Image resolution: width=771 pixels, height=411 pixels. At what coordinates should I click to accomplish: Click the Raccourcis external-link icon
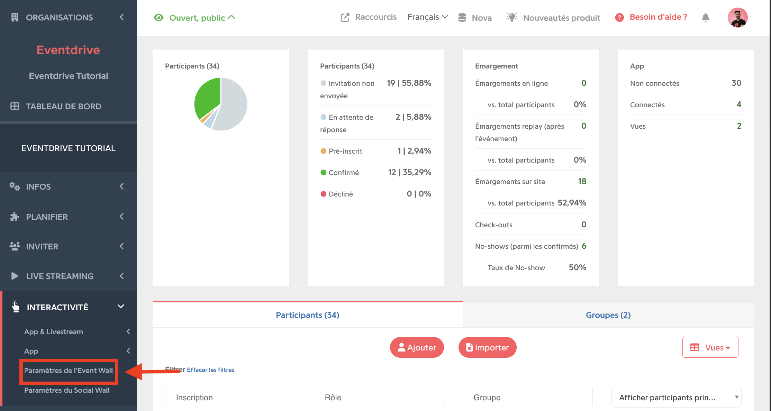pos(345,17)
